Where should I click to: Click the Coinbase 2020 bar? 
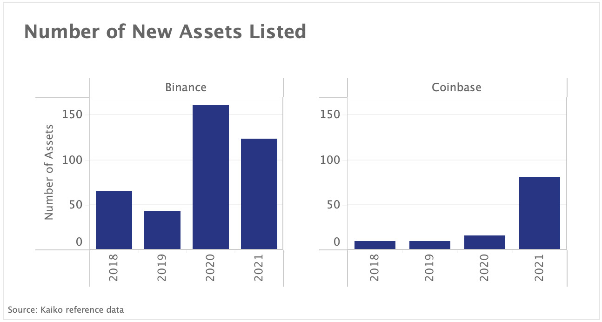tap(484, 242)
